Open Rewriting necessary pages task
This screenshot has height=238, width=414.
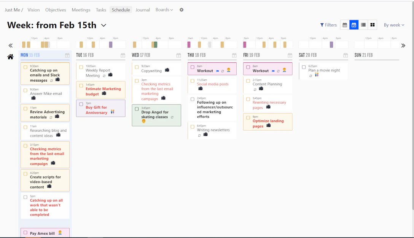[x=268, y=103]
